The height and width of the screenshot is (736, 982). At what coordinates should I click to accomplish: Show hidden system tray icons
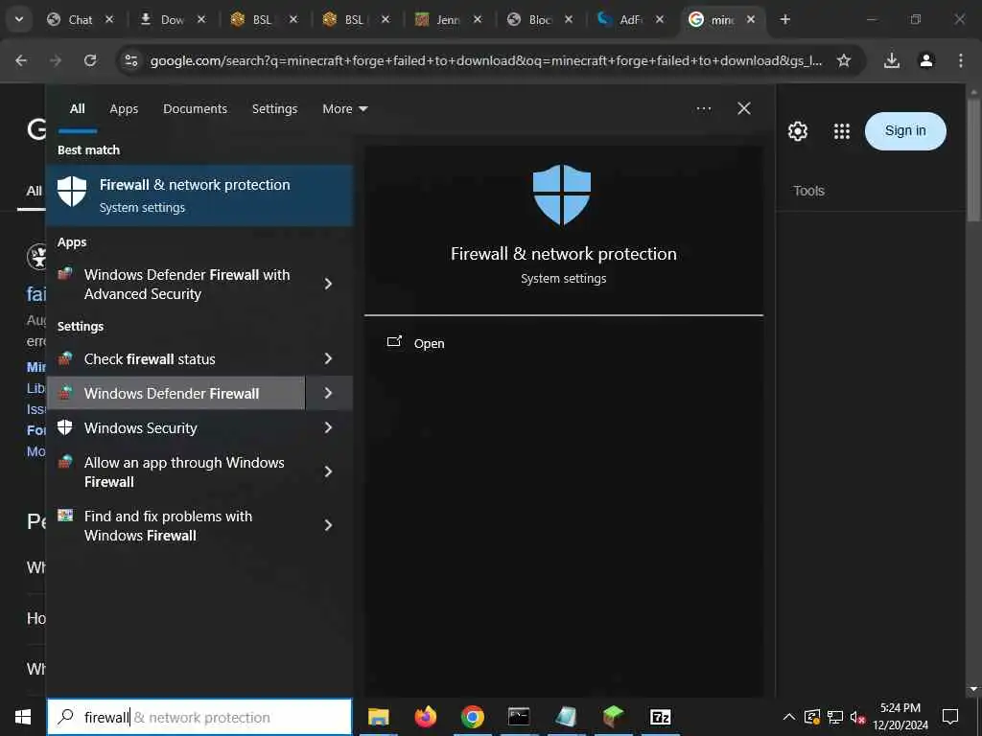coord(789,717)
